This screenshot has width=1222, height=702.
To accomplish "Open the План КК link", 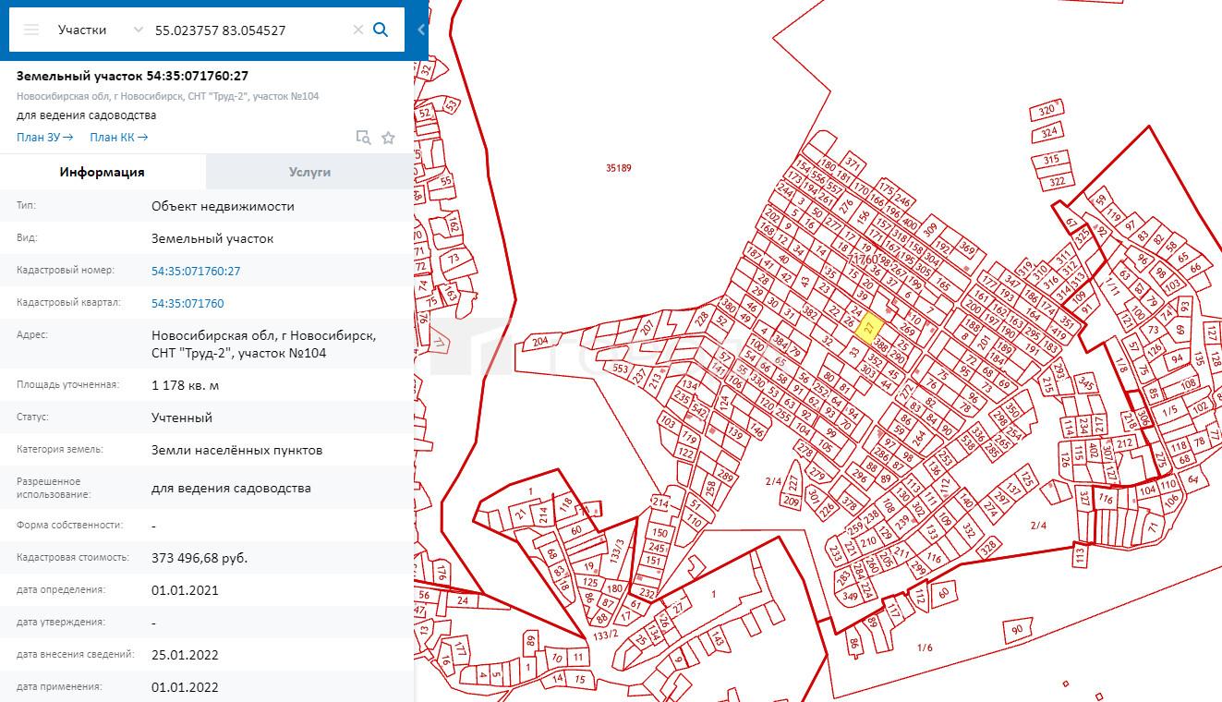I will tap(118, 138).
